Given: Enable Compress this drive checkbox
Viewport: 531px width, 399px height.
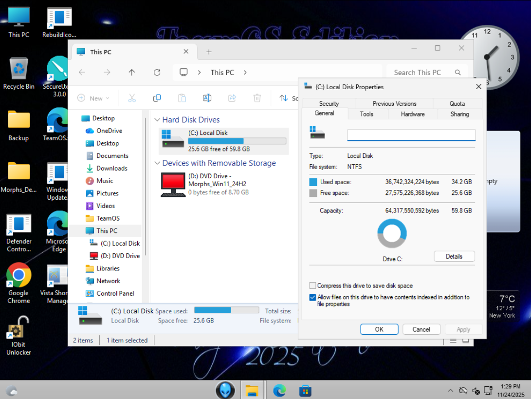Looking at the screenshot, I should pyautogui.click(x=312, y=286).
